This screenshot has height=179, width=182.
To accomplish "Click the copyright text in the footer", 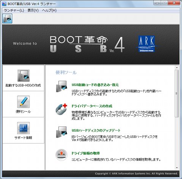I will 136,174.
